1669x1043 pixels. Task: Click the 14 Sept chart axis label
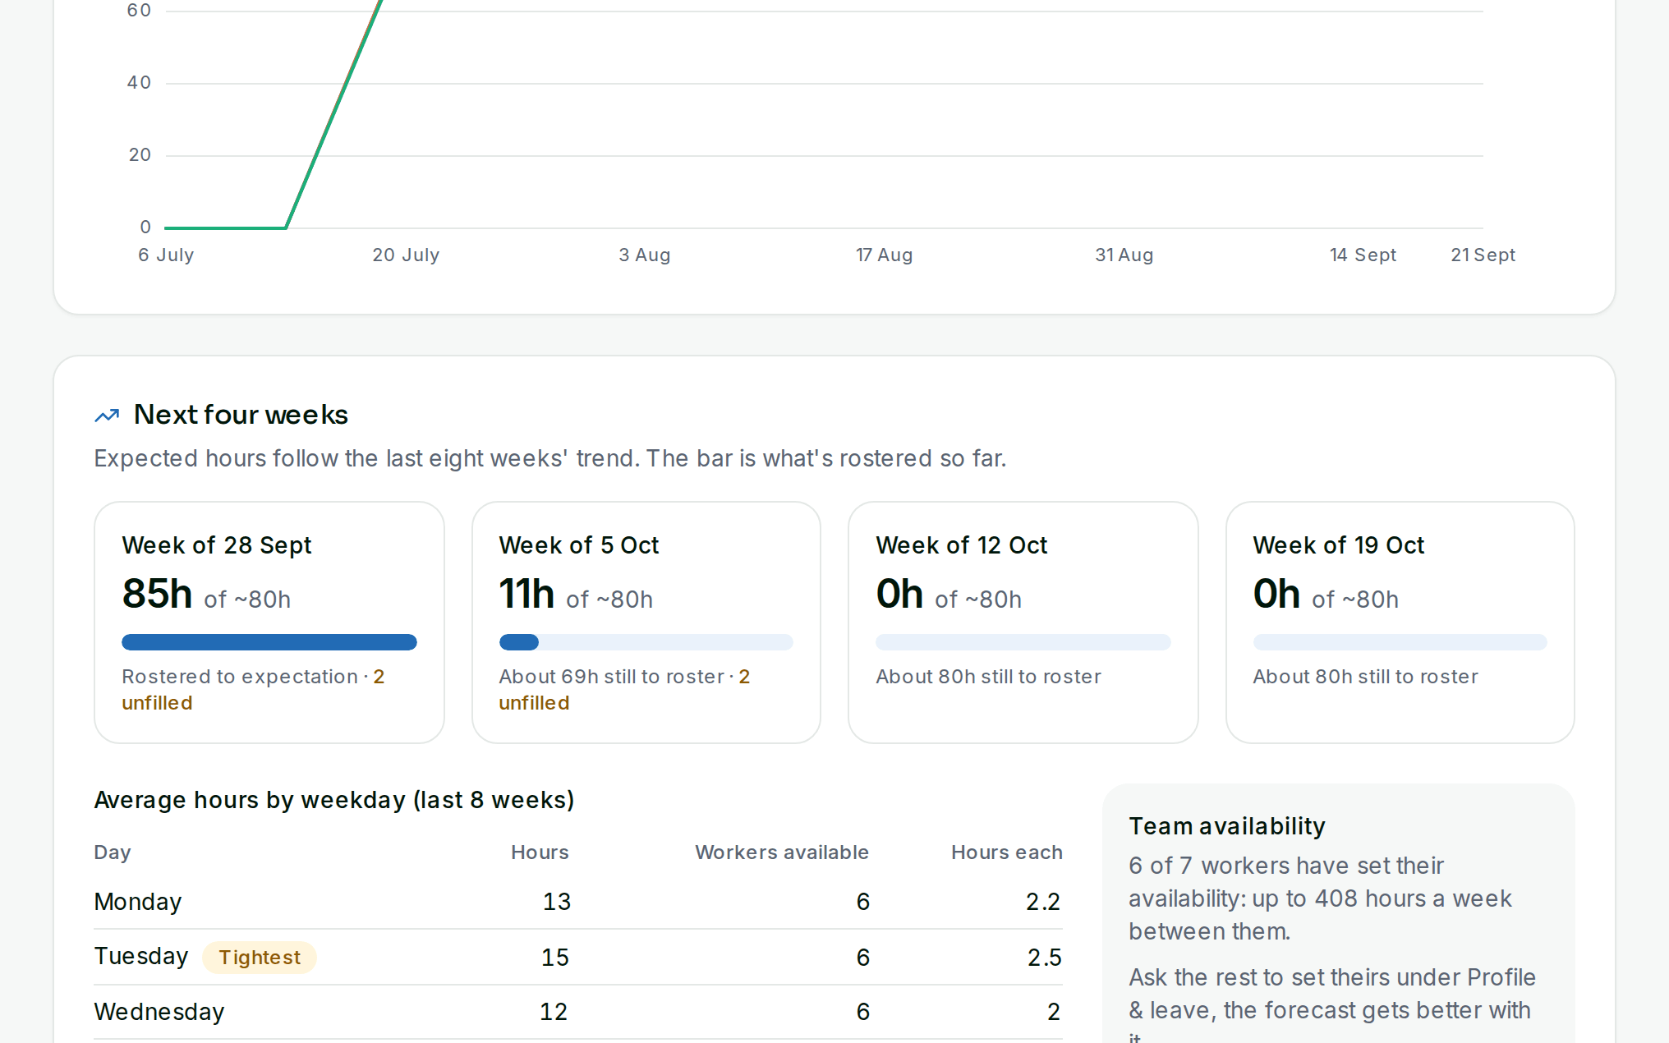point(1363,255)
